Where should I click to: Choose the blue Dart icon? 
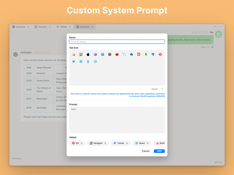tap(131, 55)
